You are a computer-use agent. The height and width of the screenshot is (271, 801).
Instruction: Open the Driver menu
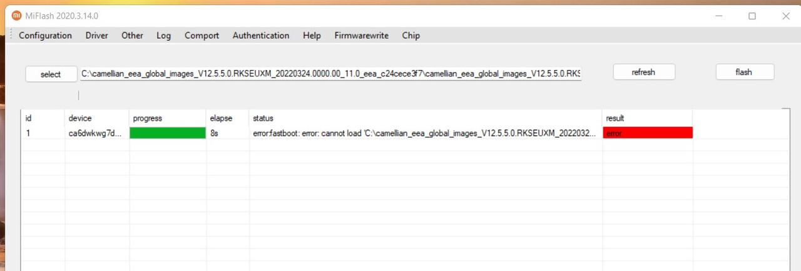pyautogui.click(x=96, y=36)
